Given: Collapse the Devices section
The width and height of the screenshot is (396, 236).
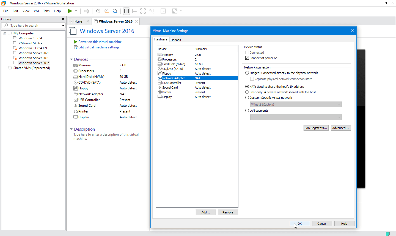Looking at the screenshot, I should click(71, 59).
